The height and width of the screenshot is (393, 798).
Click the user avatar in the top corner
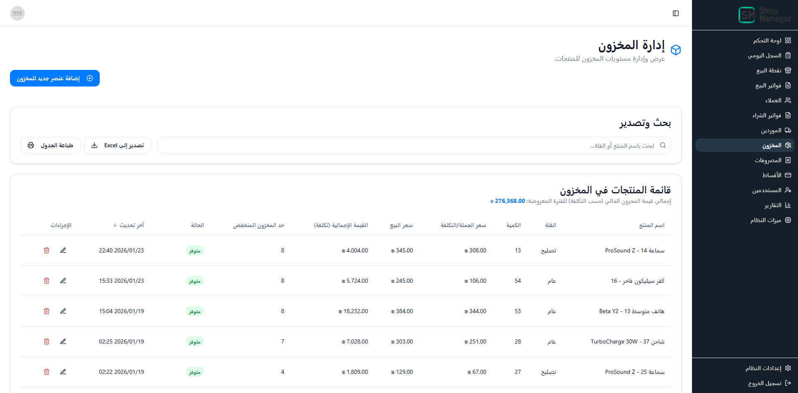coord(17,13)
